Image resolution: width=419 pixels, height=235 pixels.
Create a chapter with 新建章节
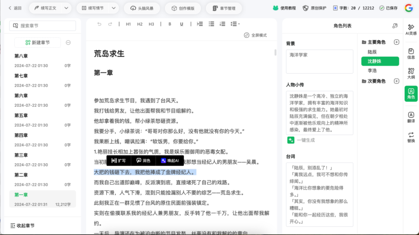38,43
